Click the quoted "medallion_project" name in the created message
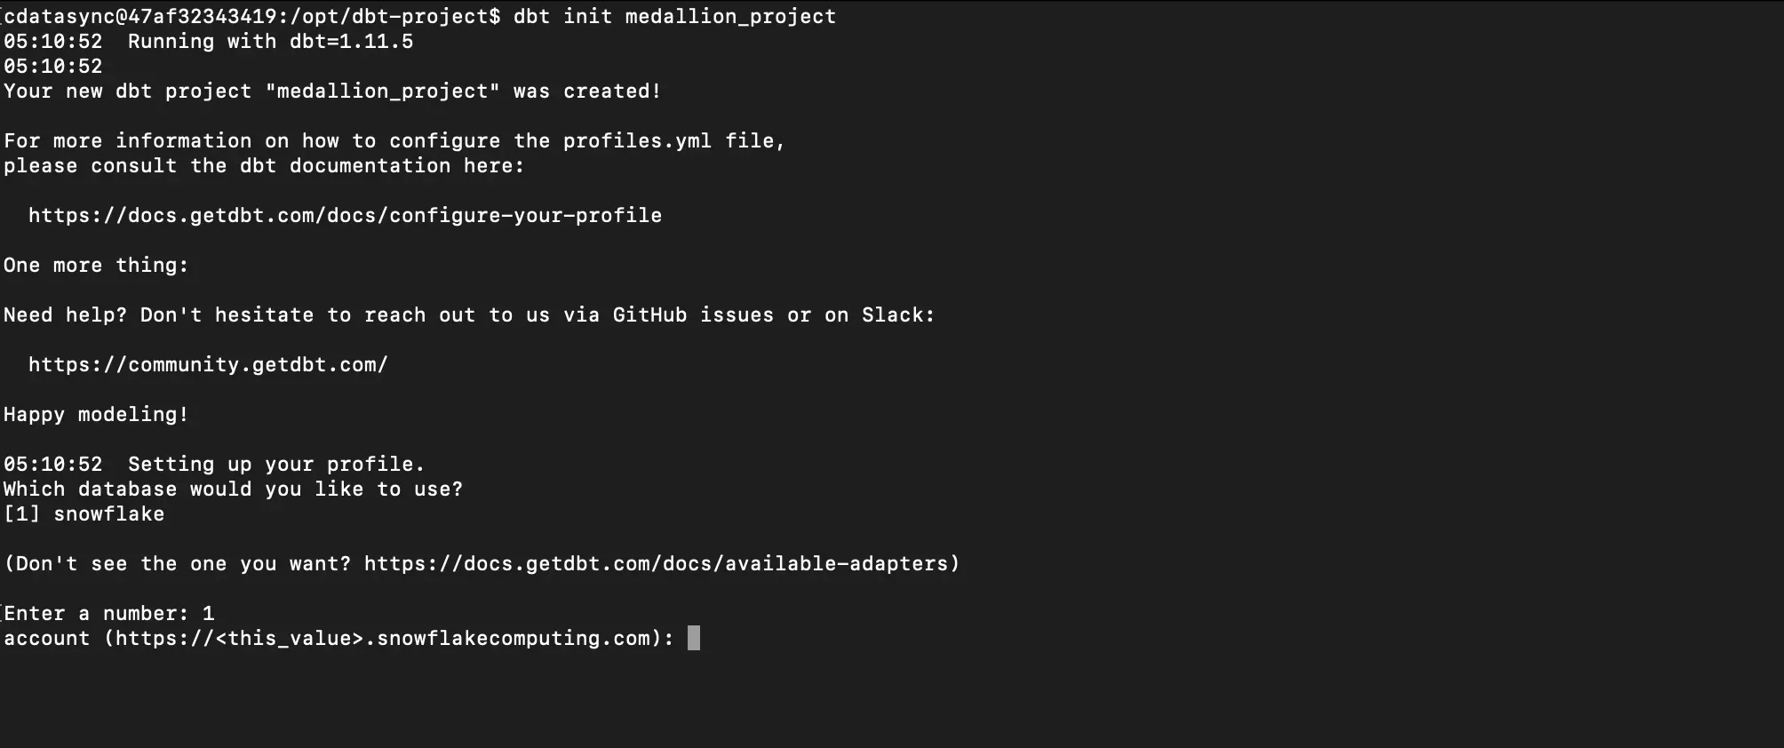Viewport: 1784px width, 748px height. coord(383,92)
